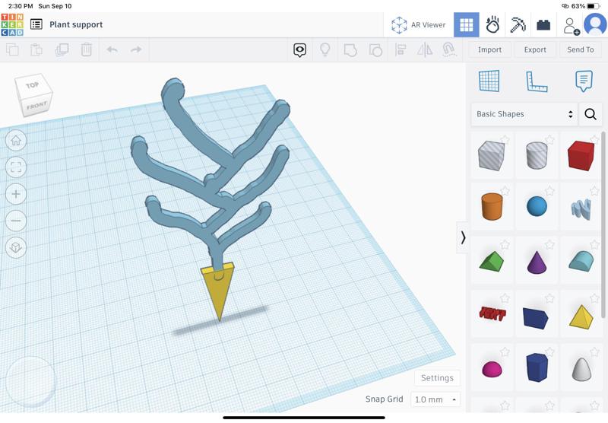Image resolution: width=608 pixels, height=423 pixels.
Task: Toggle perspective/orthographic view cube icon
Action: 16,247
